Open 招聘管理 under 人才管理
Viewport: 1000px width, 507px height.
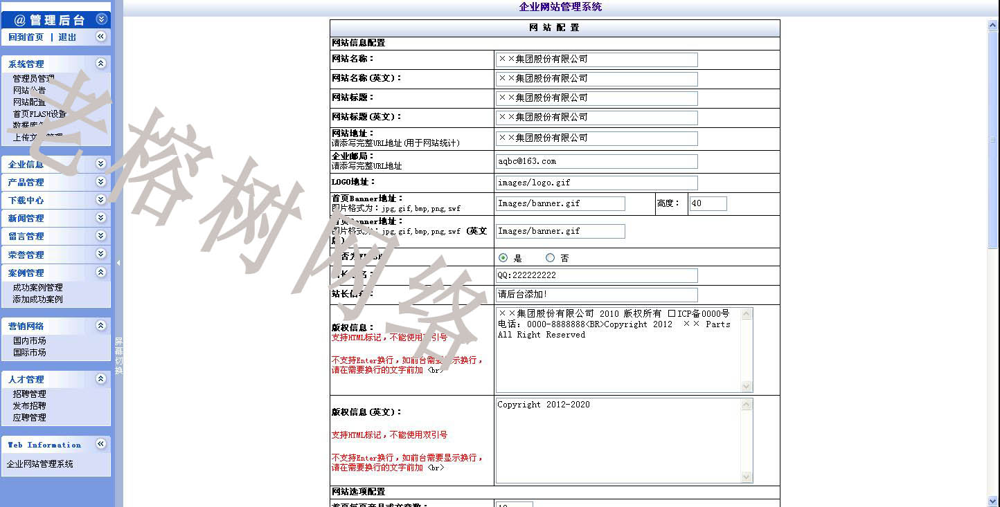pyautogui.click(x=29, y=394)
